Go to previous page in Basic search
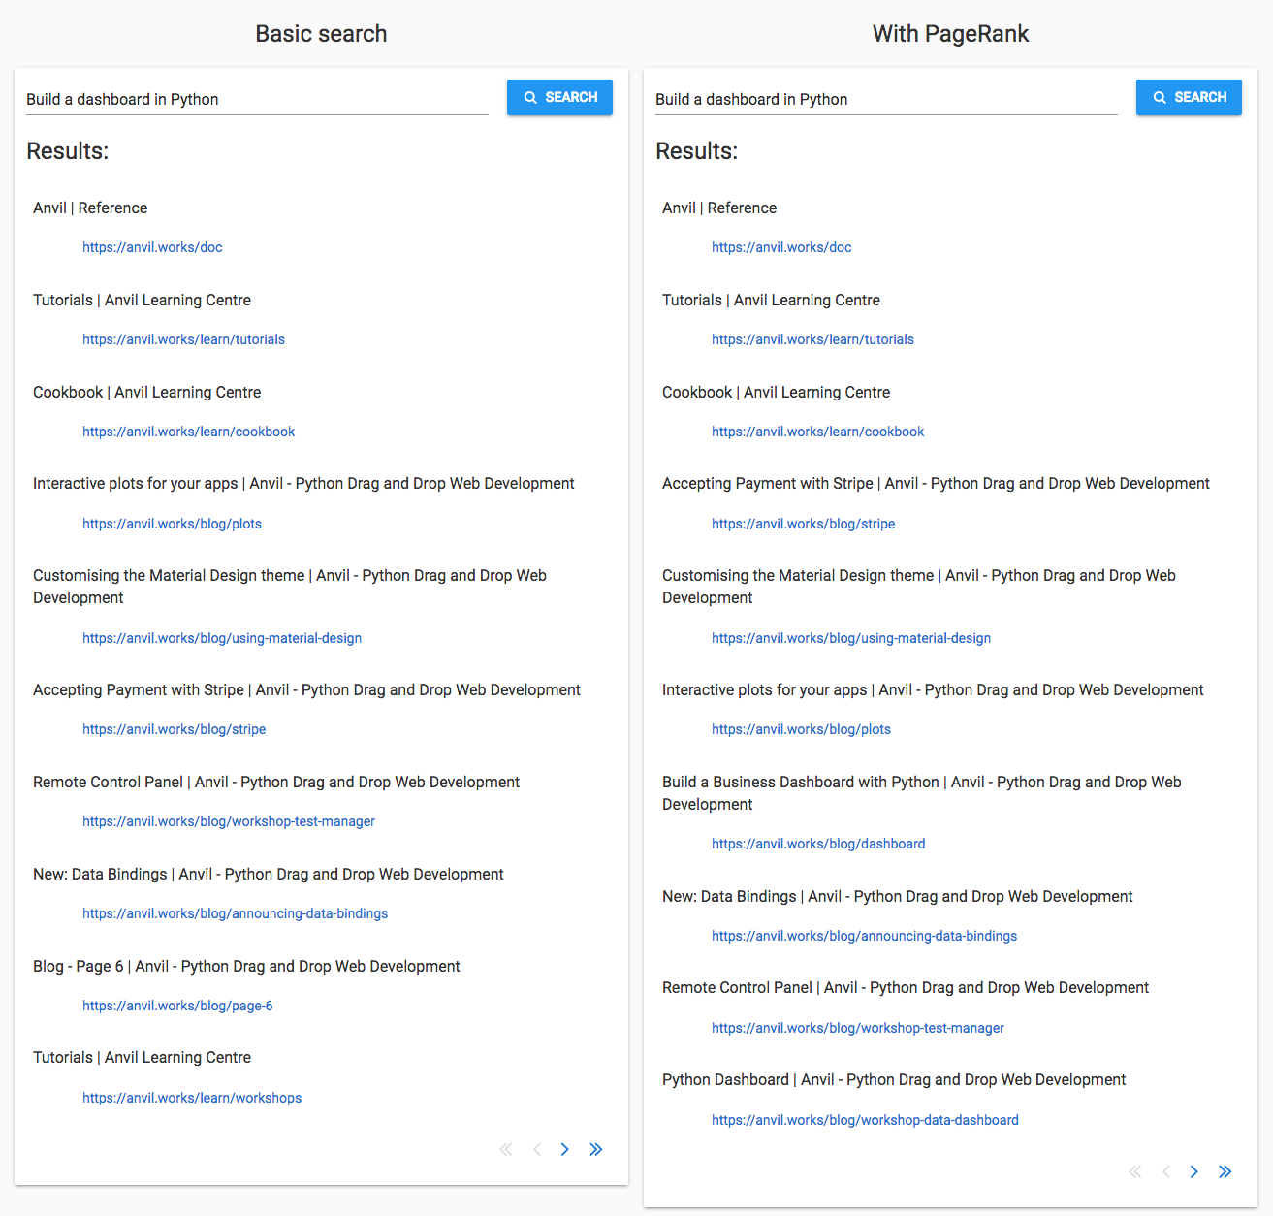This screenshot has width=1273, height=1216. click(536, 1149)
